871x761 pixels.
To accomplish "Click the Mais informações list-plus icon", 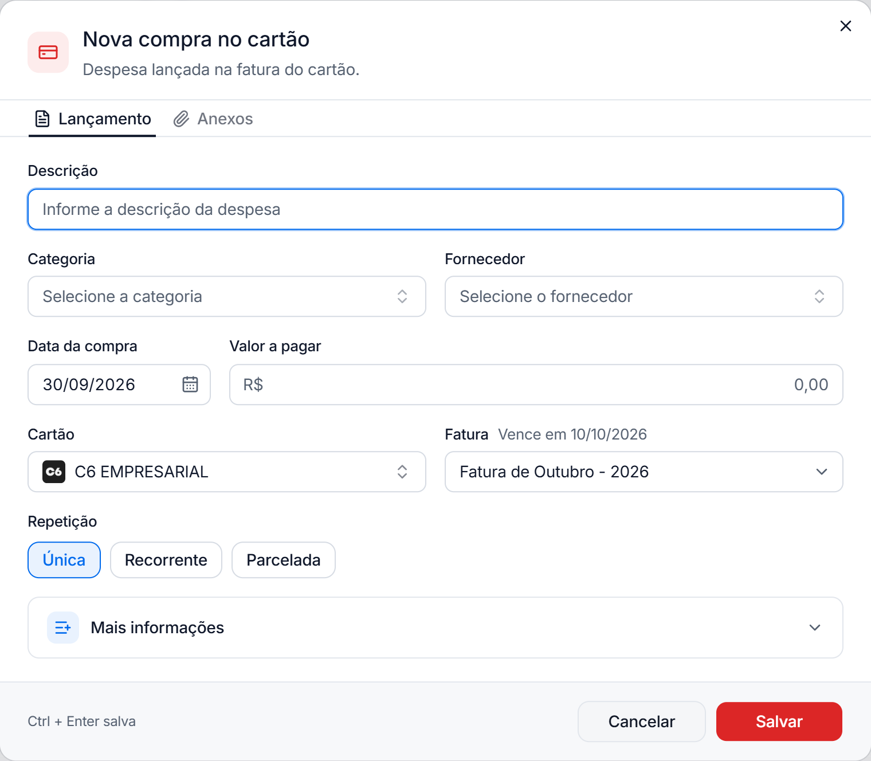I will pyautogui.click(x=63, y=627).
